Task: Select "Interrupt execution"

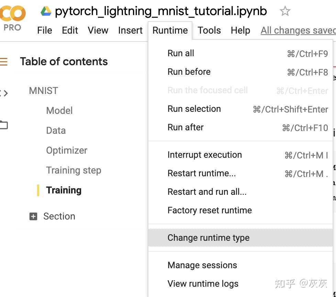Action: tap(204, 155)
